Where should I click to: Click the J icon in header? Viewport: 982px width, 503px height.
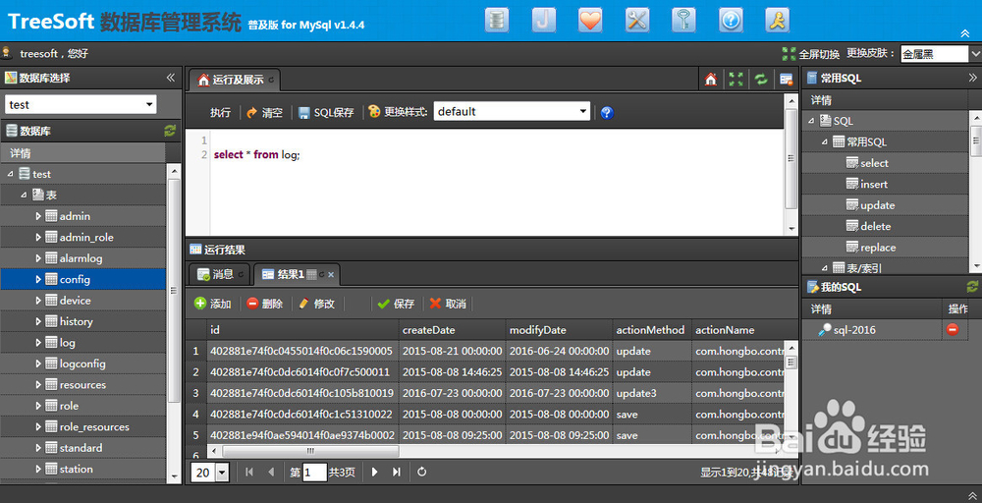pos(544,20)
